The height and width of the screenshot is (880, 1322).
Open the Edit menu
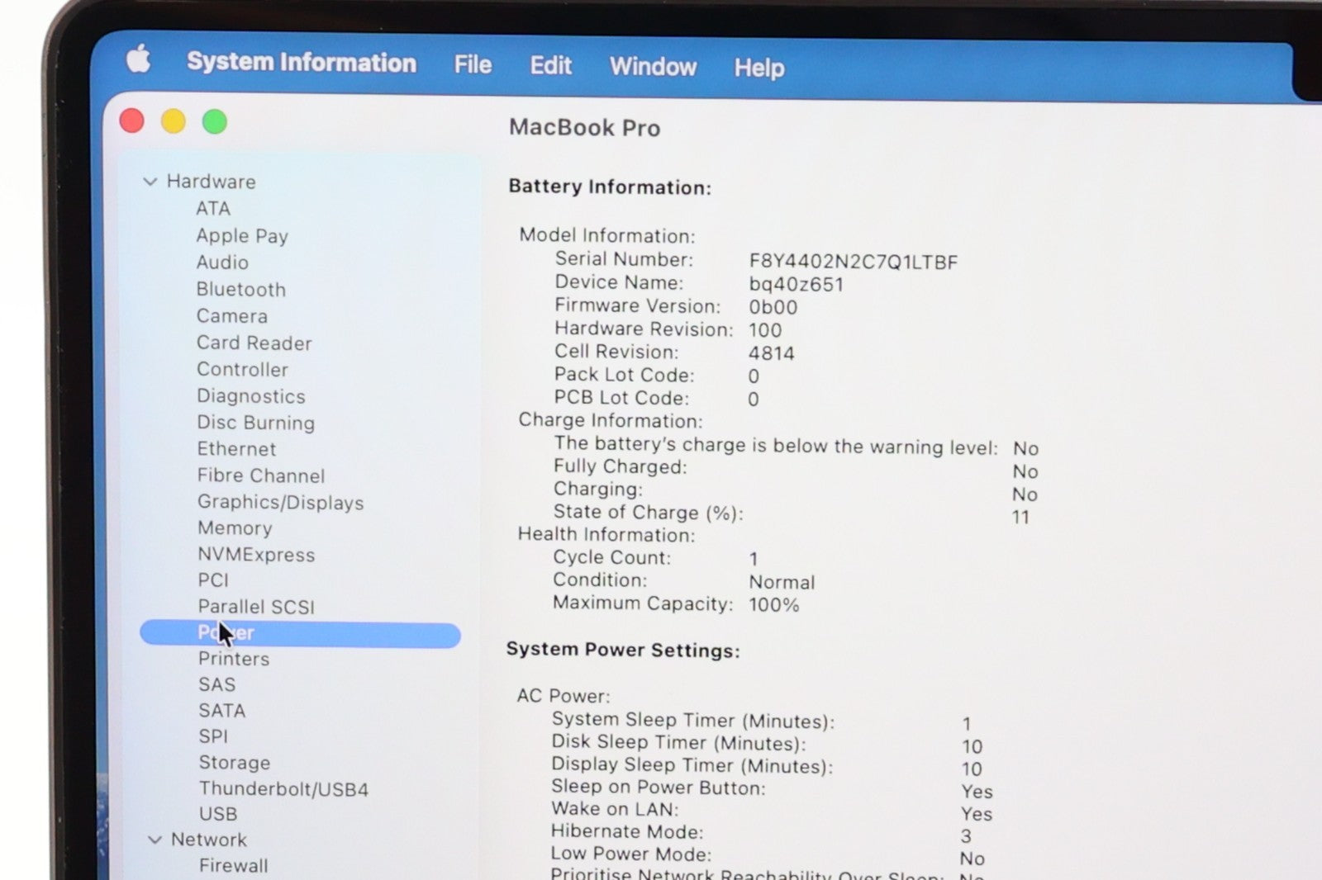tap(550, 65)
